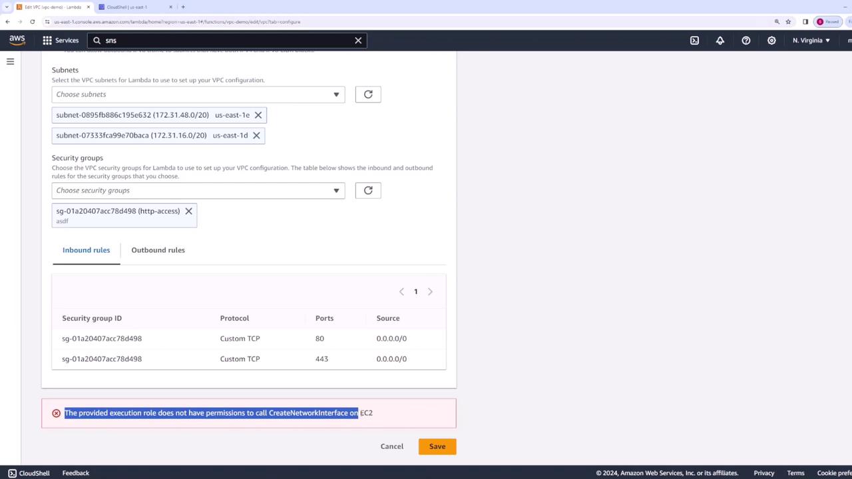Open the AWS Services menu
This screenshot has height=479, width=852.
(x=61, y=41)
